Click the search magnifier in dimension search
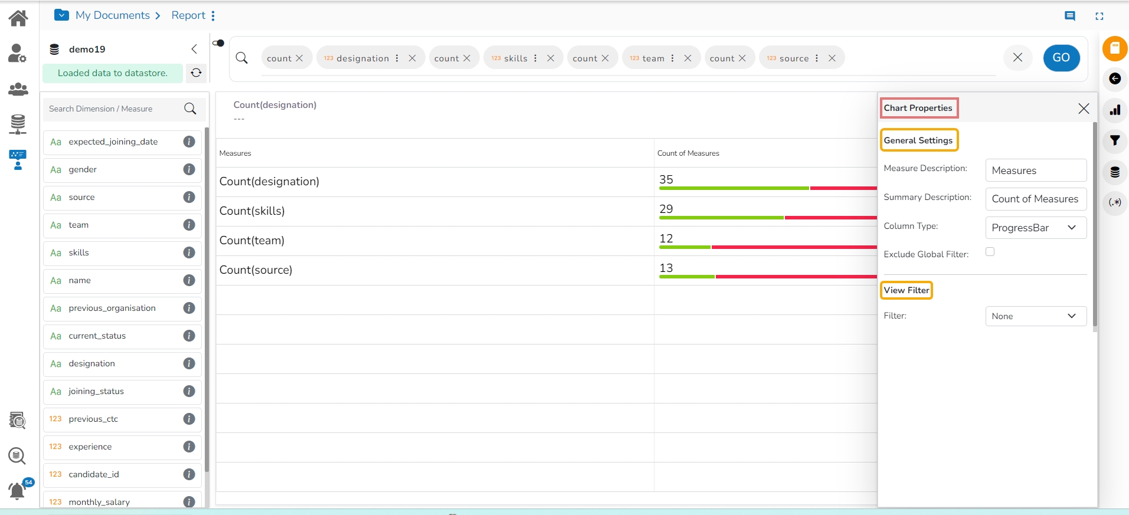 pos(190,109)
